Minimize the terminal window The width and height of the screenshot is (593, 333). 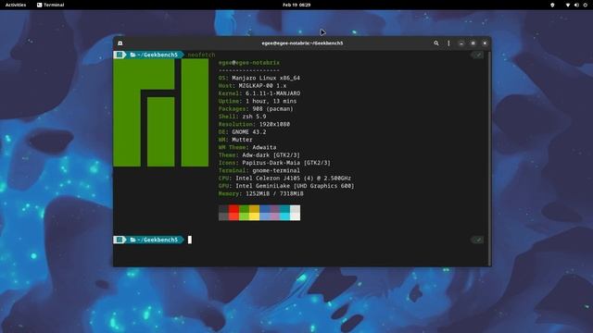(x=461, y=43)
